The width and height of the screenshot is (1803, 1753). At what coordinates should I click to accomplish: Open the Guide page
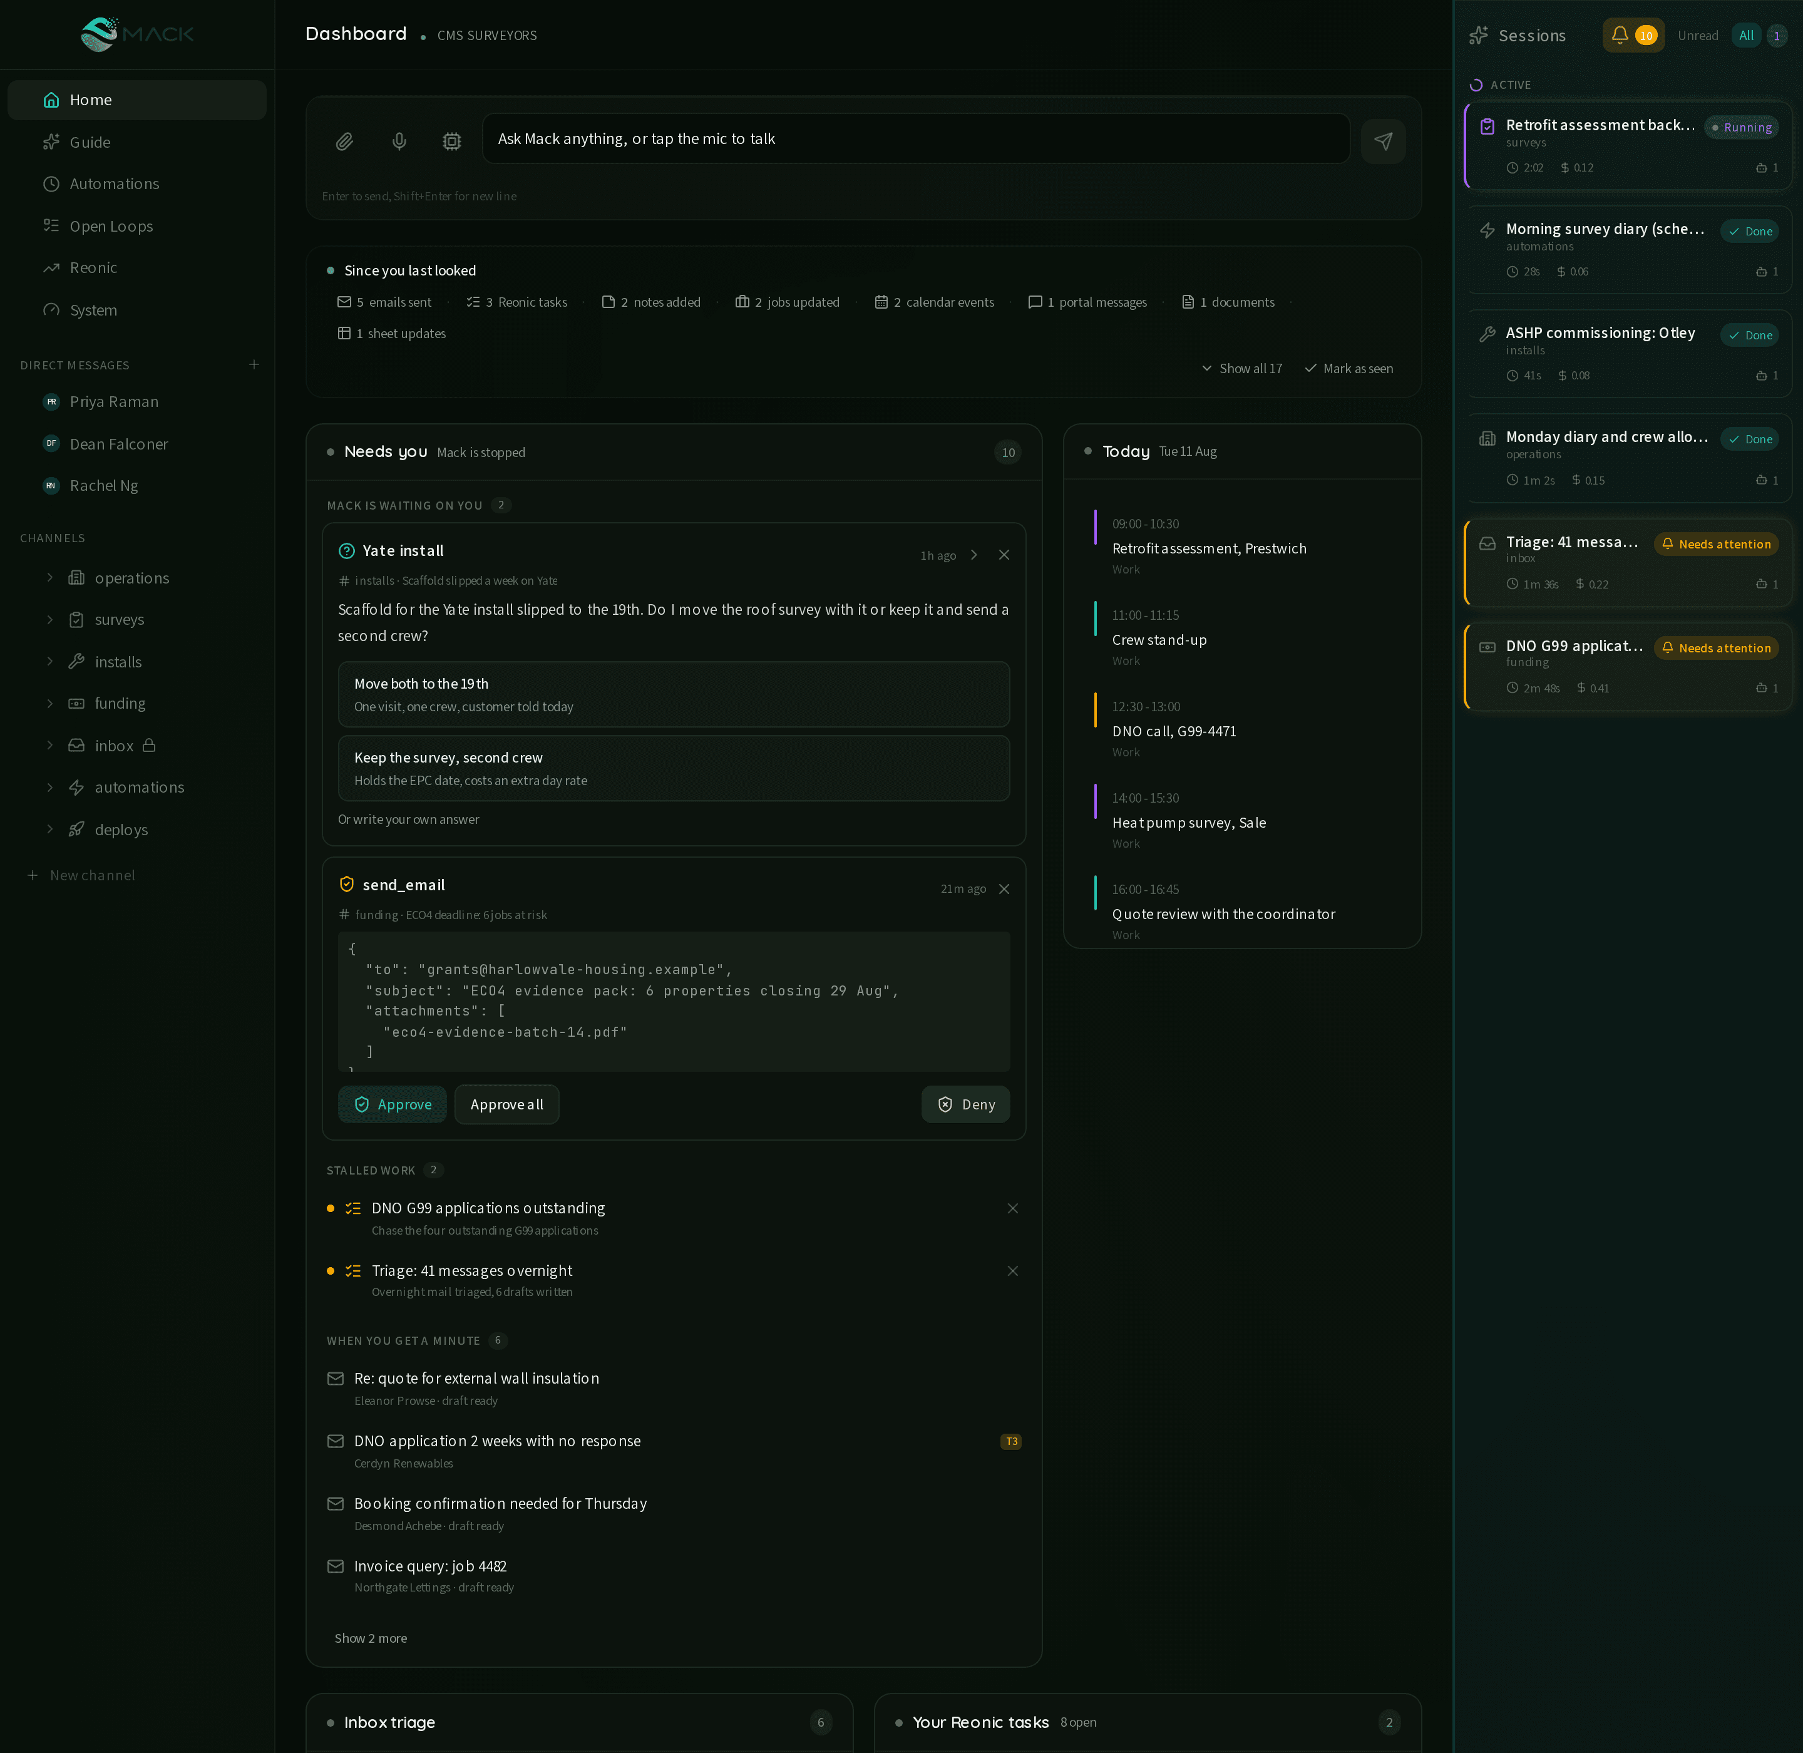(136, 141)
